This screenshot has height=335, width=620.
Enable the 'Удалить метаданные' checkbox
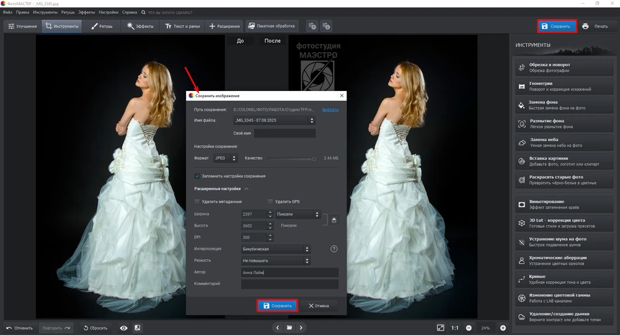197,202
